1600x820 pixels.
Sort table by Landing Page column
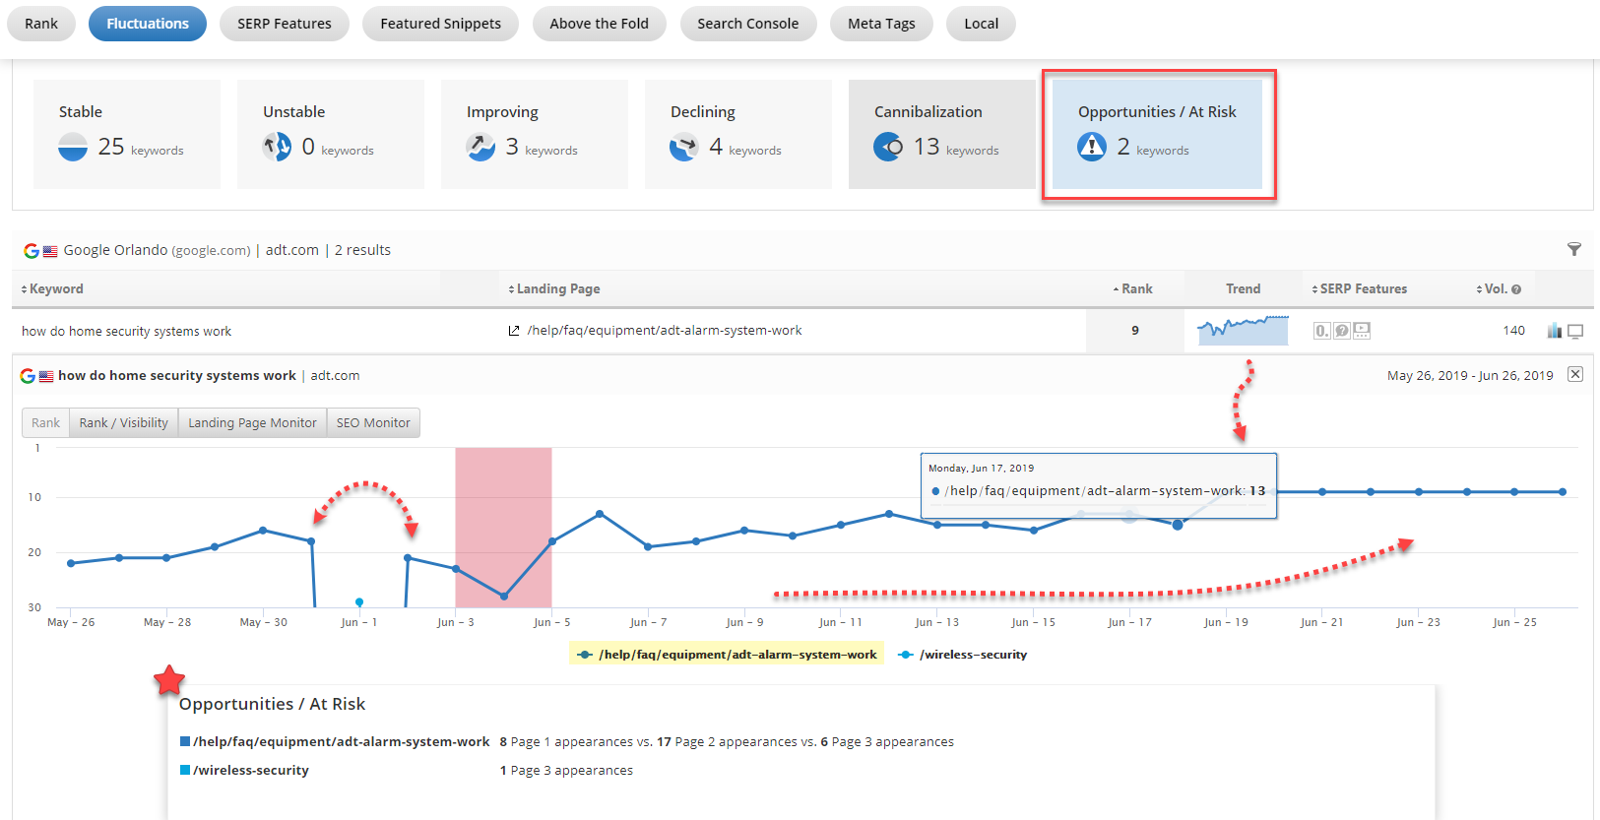554,289
